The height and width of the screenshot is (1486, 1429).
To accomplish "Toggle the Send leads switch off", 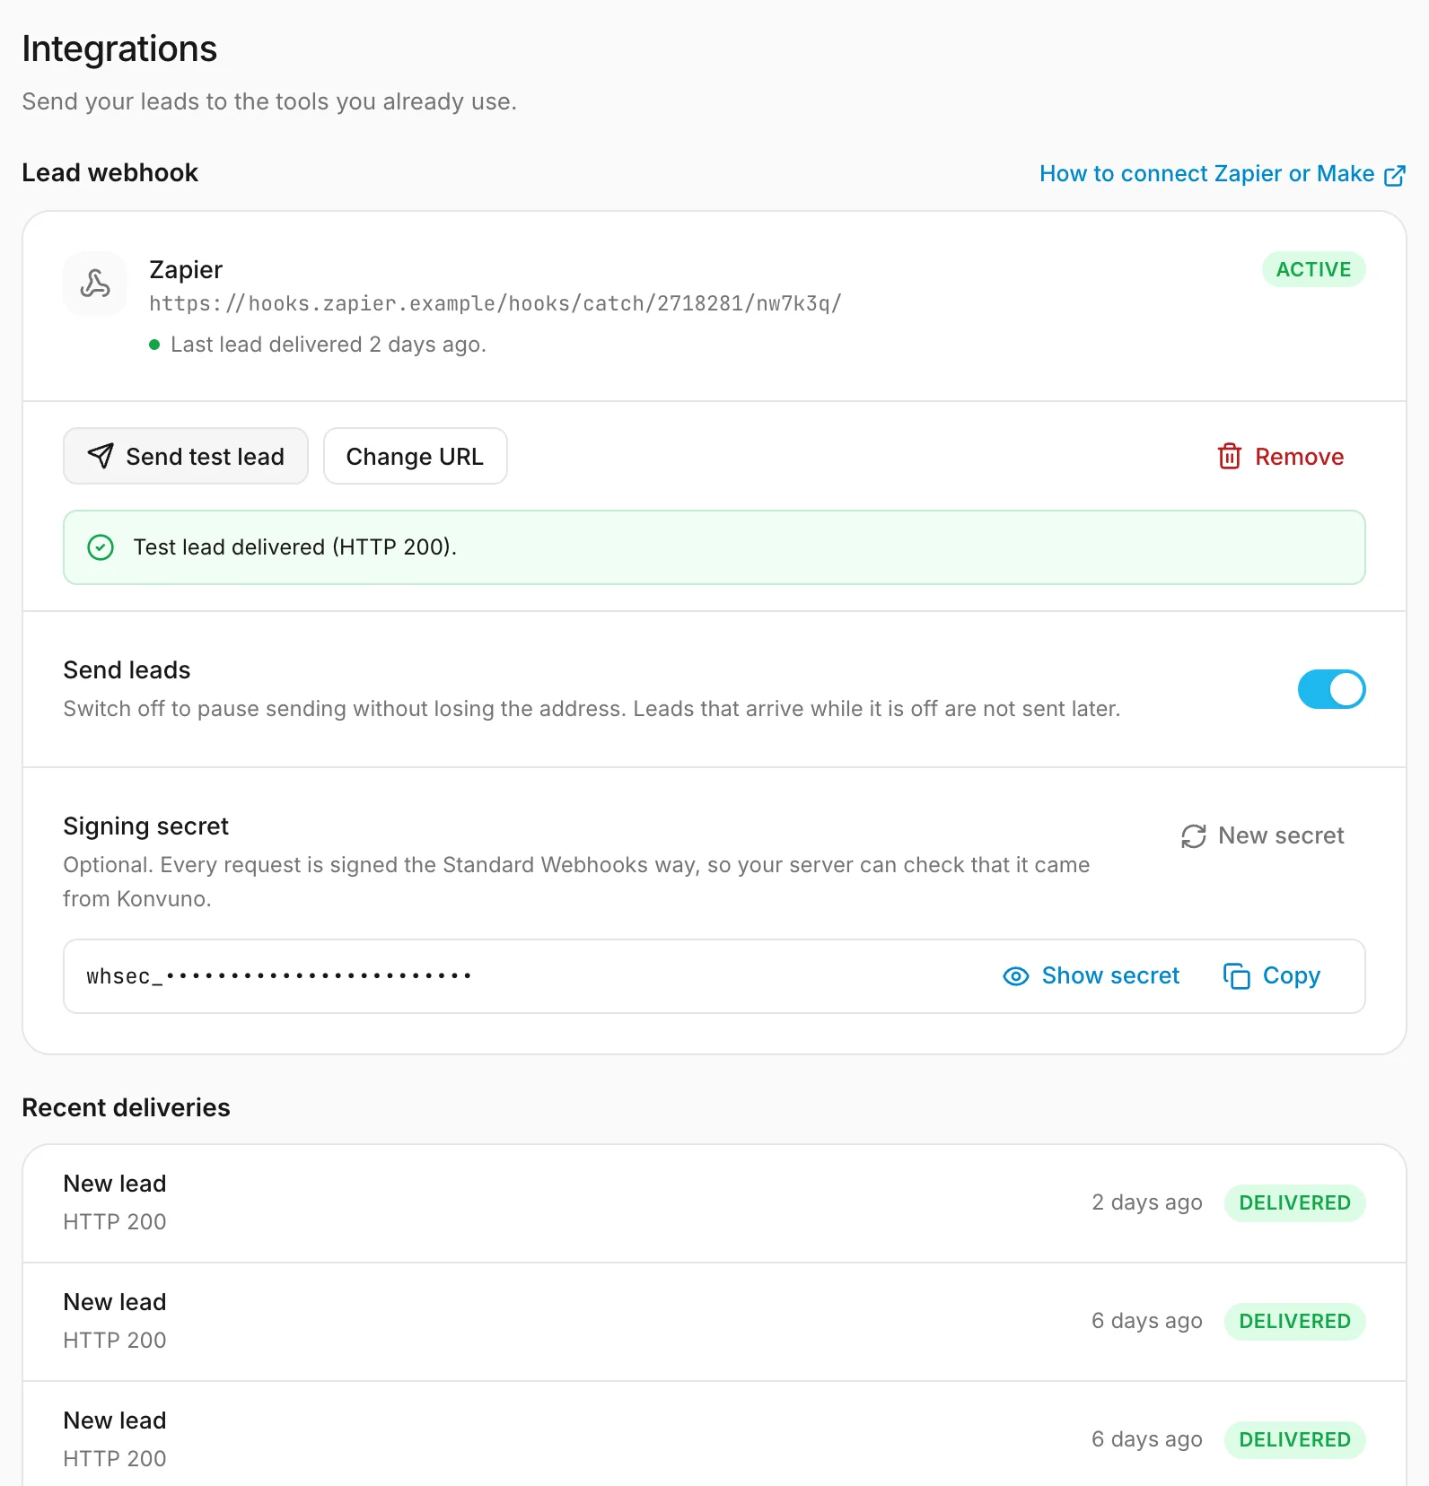I will pyautogui.click(x=1331, y=689).
